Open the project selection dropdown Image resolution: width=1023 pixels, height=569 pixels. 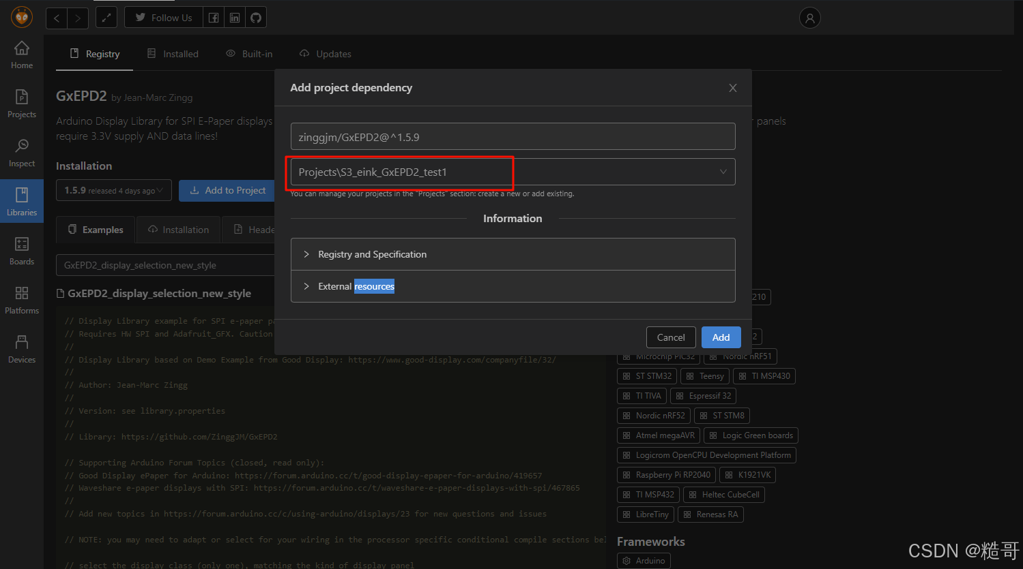click(x=513, y=172)
